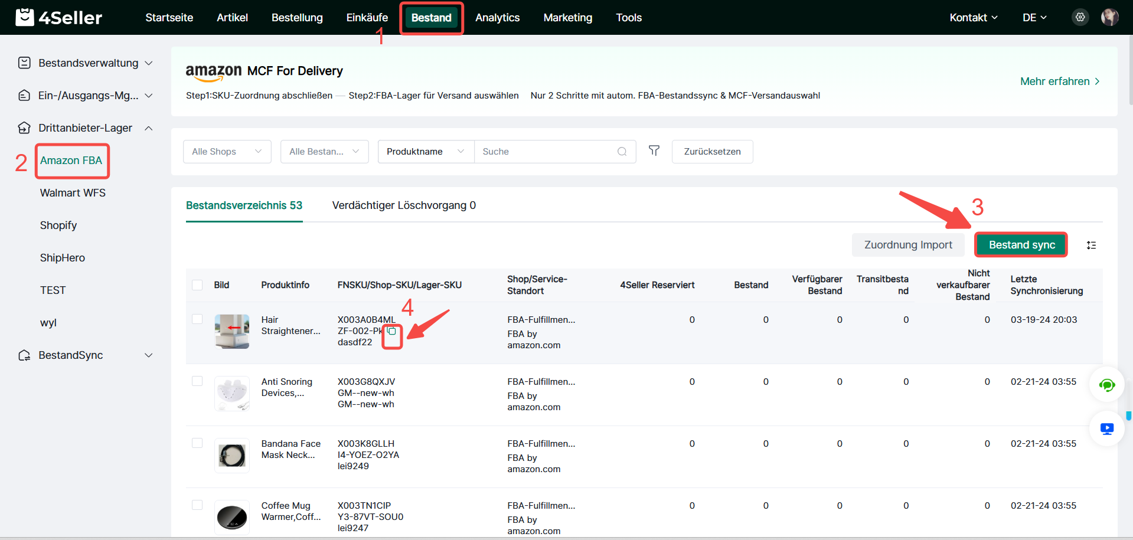This screenshot has height=540, width=1133.
Task: Click the 4Seller logo
Action: click(58, 18)
